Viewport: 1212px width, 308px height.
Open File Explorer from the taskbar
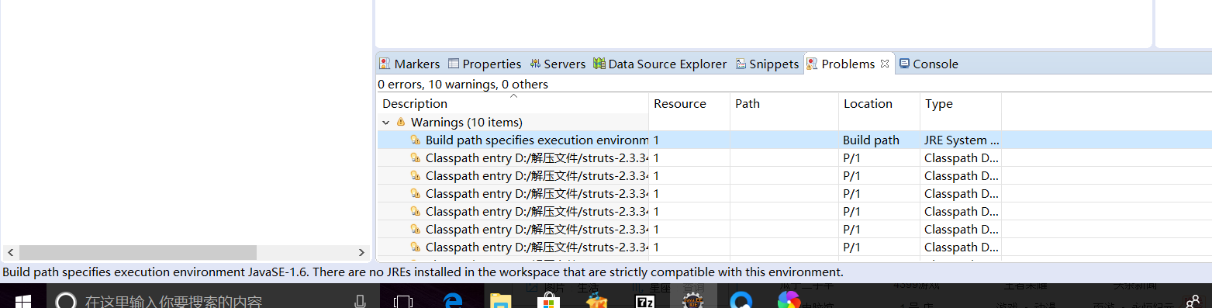[501, 301]
